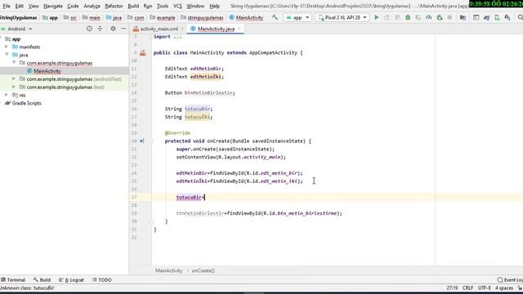Open the Build tool window
Image resolution: width=523 pixels, height=294 pixels.
(x=42, y=280)
